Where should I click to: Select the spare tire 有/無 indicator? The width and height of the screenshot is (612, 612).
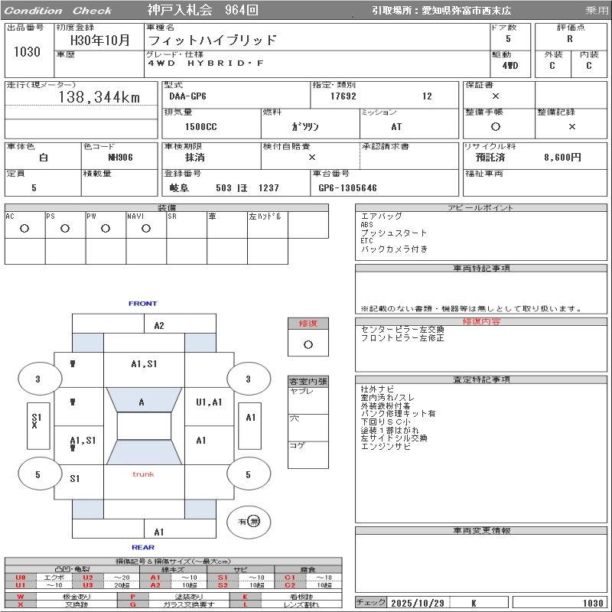(x=249, y=521)
